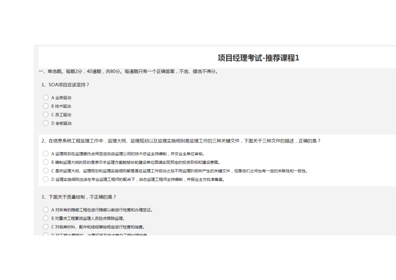Viewport: 396px width, 280px height.
Task: Select option A 监理规划在监理委托合同 for question 2
Action: pos(46,153)
